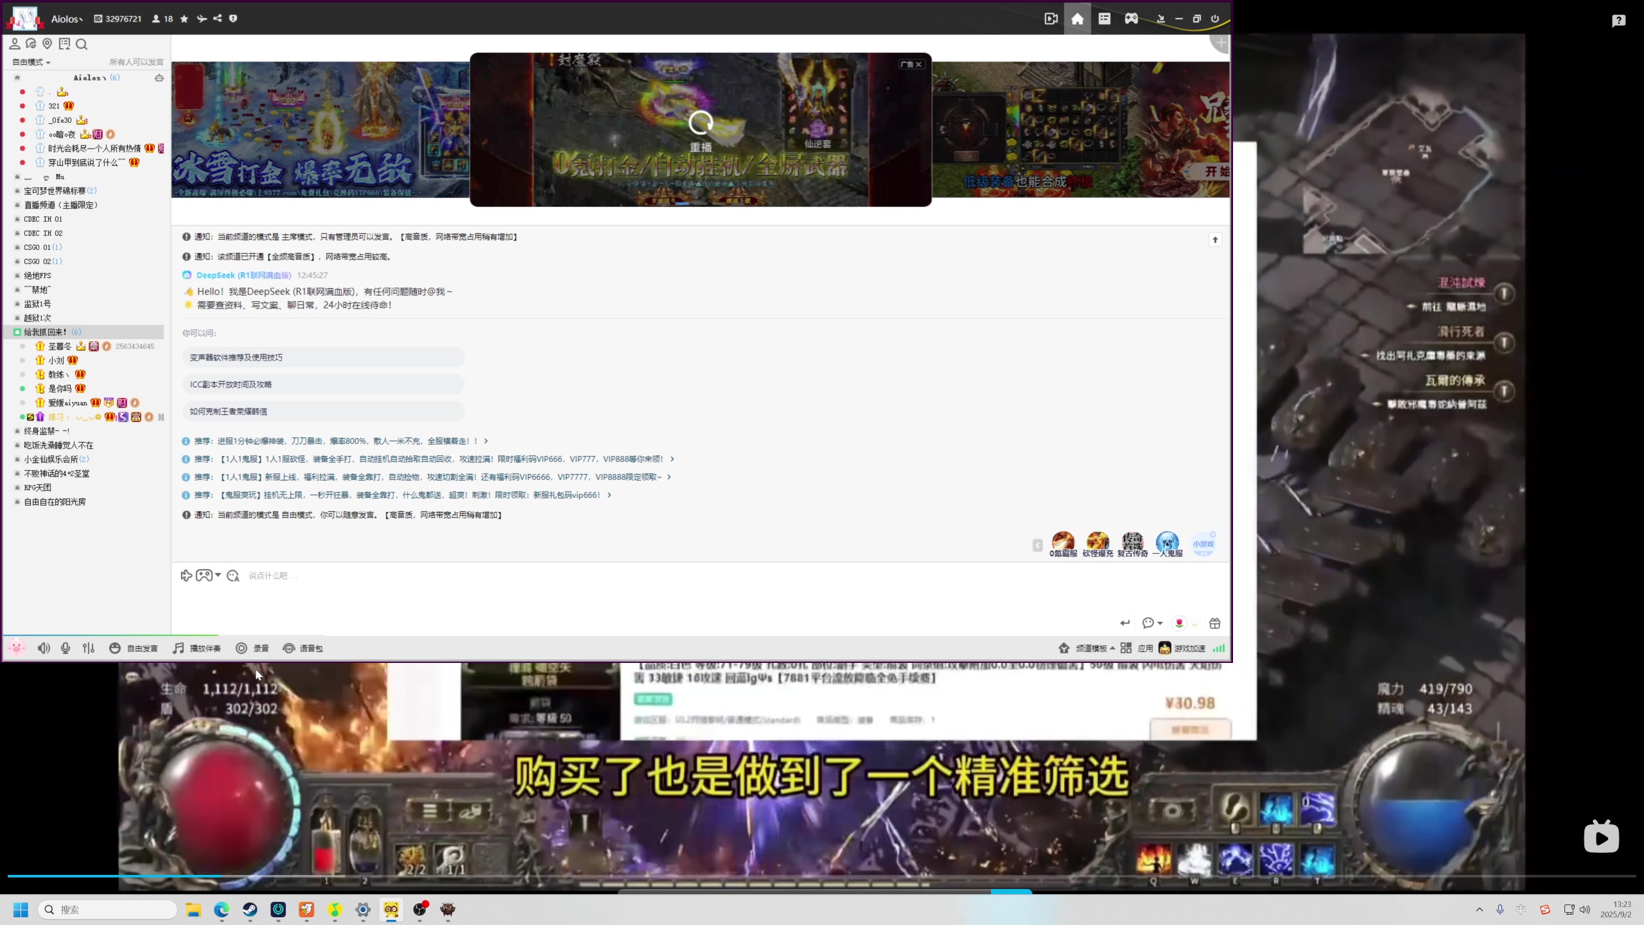Click the scroll-to-top arrow in chat
Viewport: 1644px width, 925px height.
1215,240
